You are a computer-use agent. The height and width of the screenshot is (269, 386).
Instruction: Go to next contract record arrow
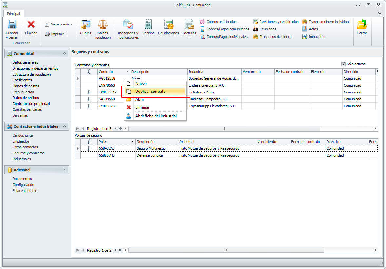[115, 129]
